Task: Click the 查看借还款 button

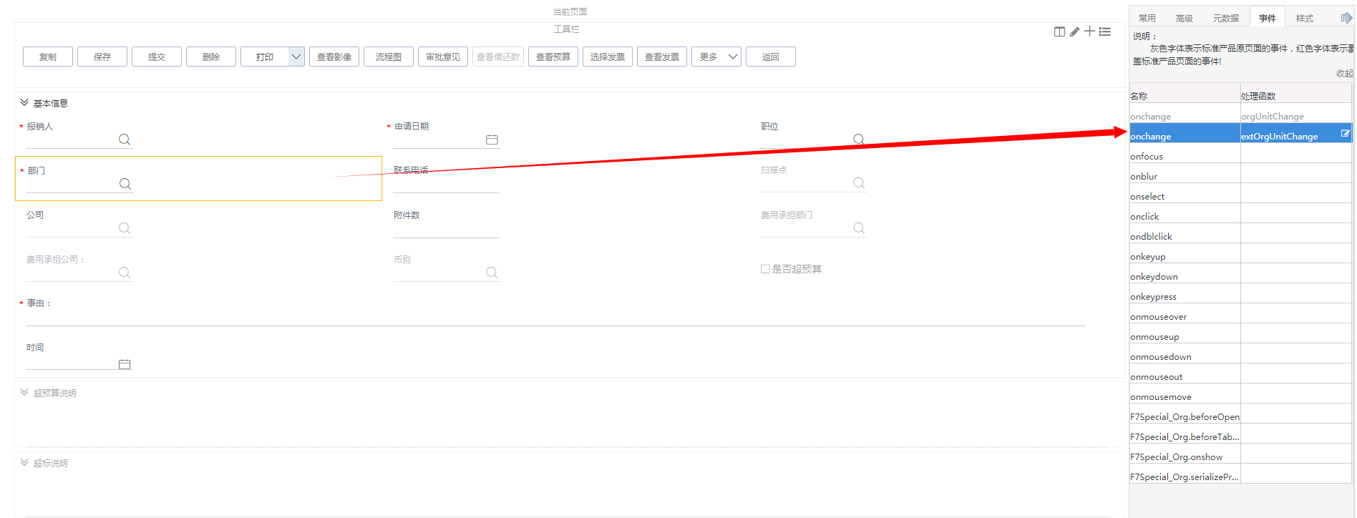Action: [498, 57]
